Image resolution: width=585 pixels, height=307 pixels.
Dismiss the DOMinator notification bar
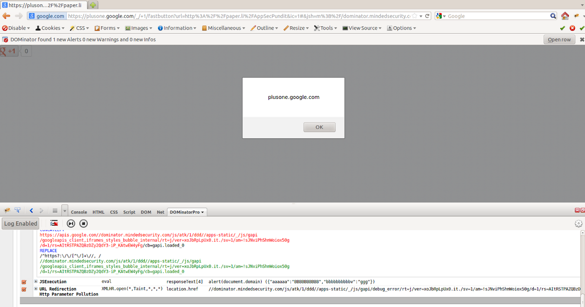coord(582,39)
